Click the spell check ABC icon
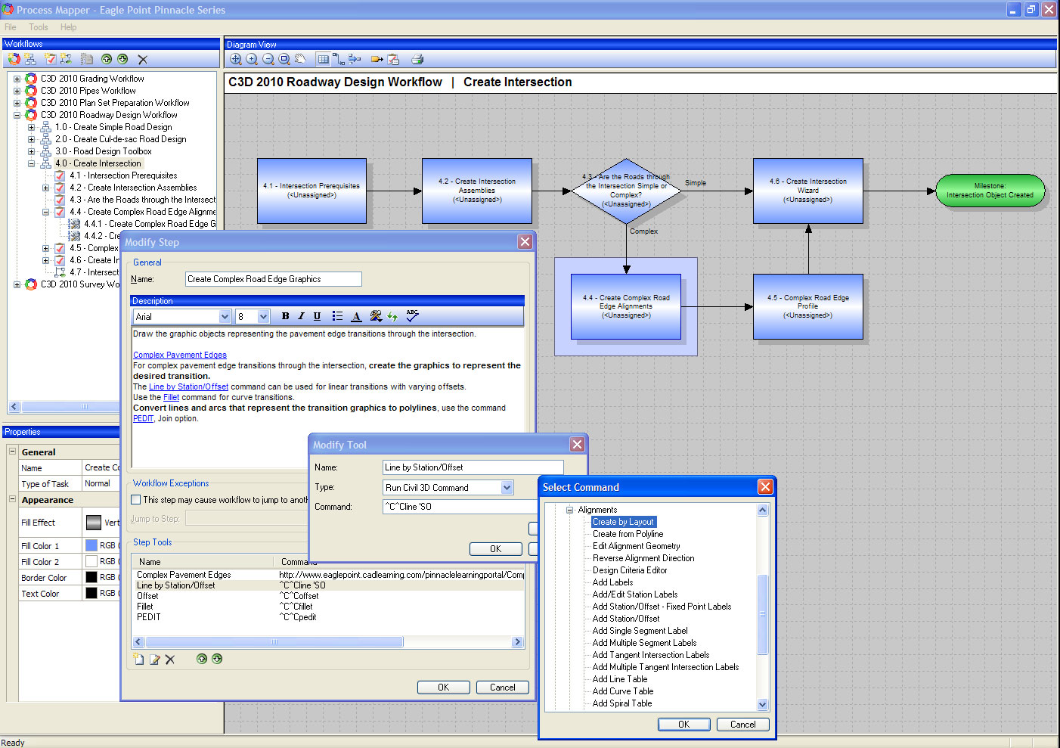 tap(412, 315)
